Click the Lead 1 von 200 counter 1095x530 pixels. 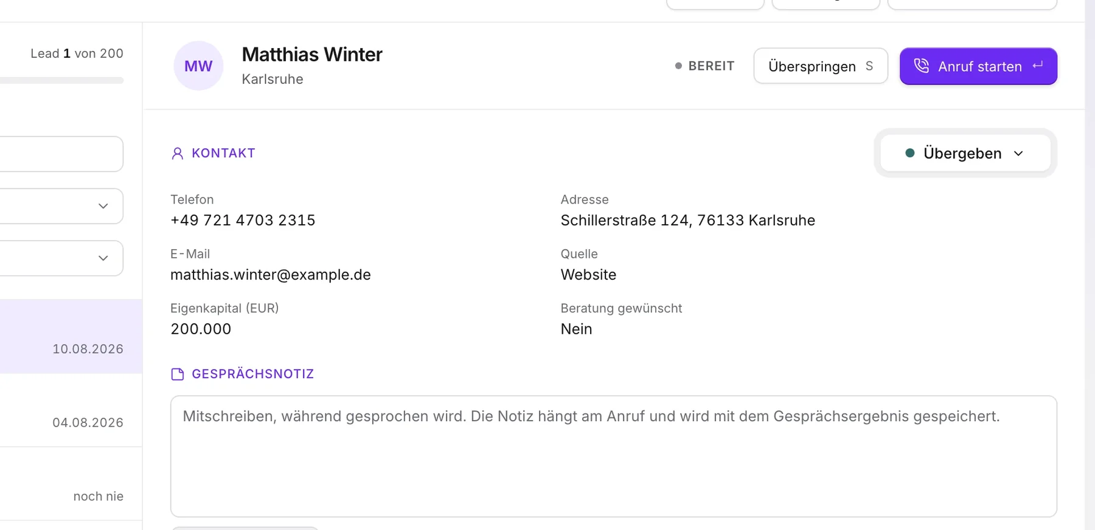tap(77, 53)
